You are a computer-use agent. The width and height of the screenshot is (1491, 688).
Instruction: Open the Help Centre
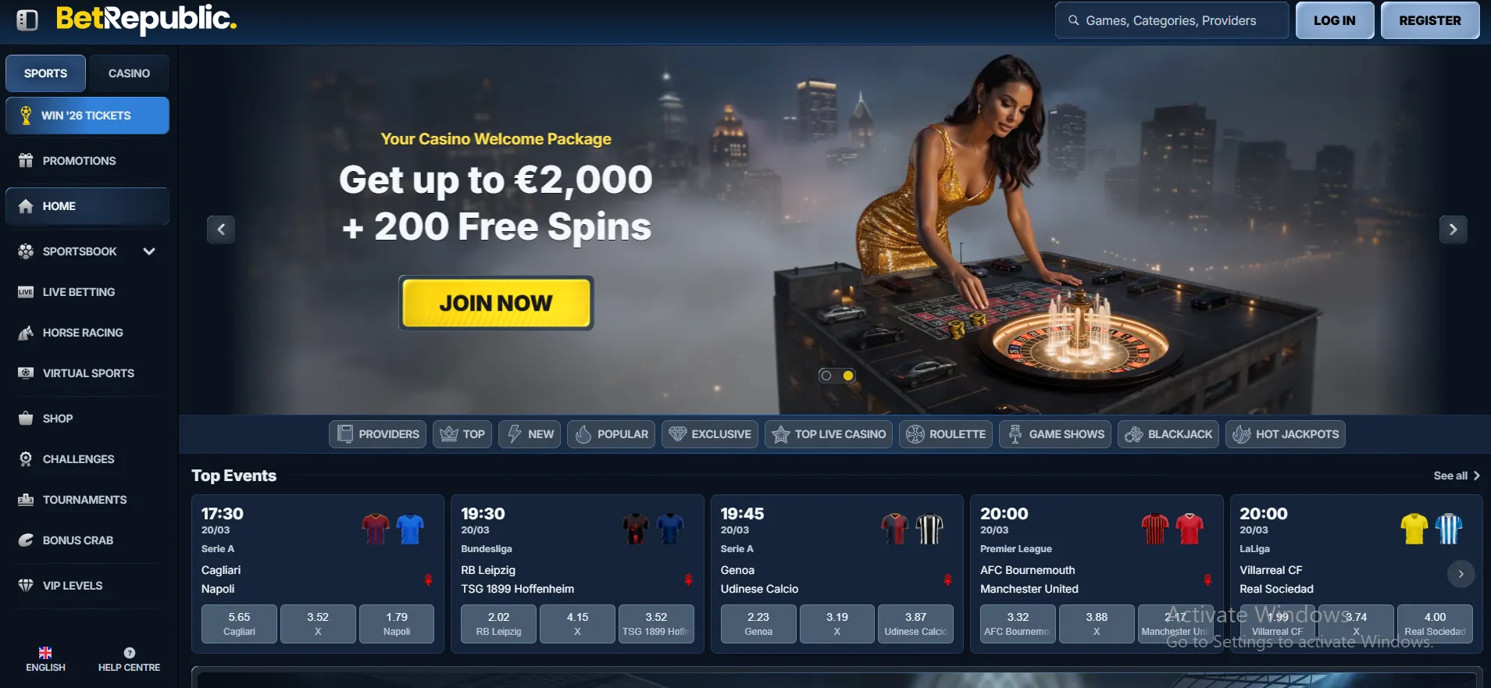(x=129, y=660)
